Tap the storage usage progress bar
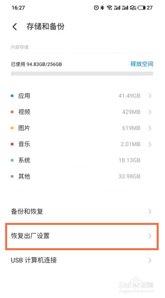 pos(82,74)
